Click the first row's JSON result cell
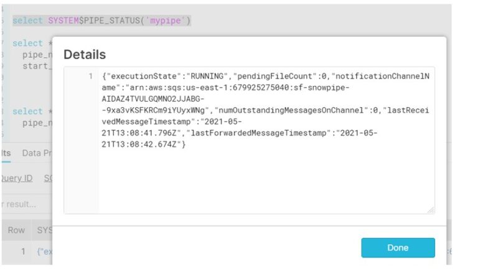 [x=44, y=252]
